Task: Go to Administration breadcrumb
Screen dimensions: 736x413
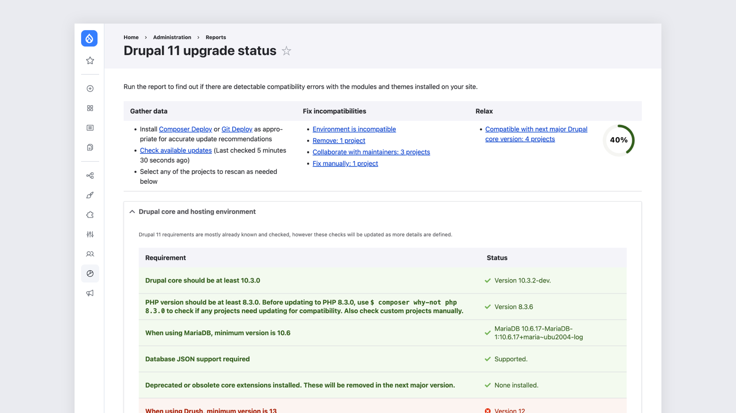Action: point(172,37)
